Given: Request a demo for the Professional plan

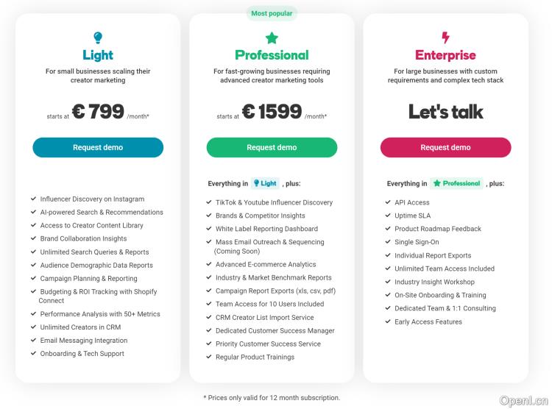Looking at the screenshot, I should [272, 147].
